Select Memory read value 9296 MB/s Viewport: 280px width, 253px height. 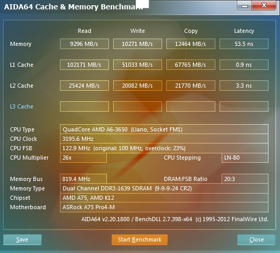click(84, 44)
